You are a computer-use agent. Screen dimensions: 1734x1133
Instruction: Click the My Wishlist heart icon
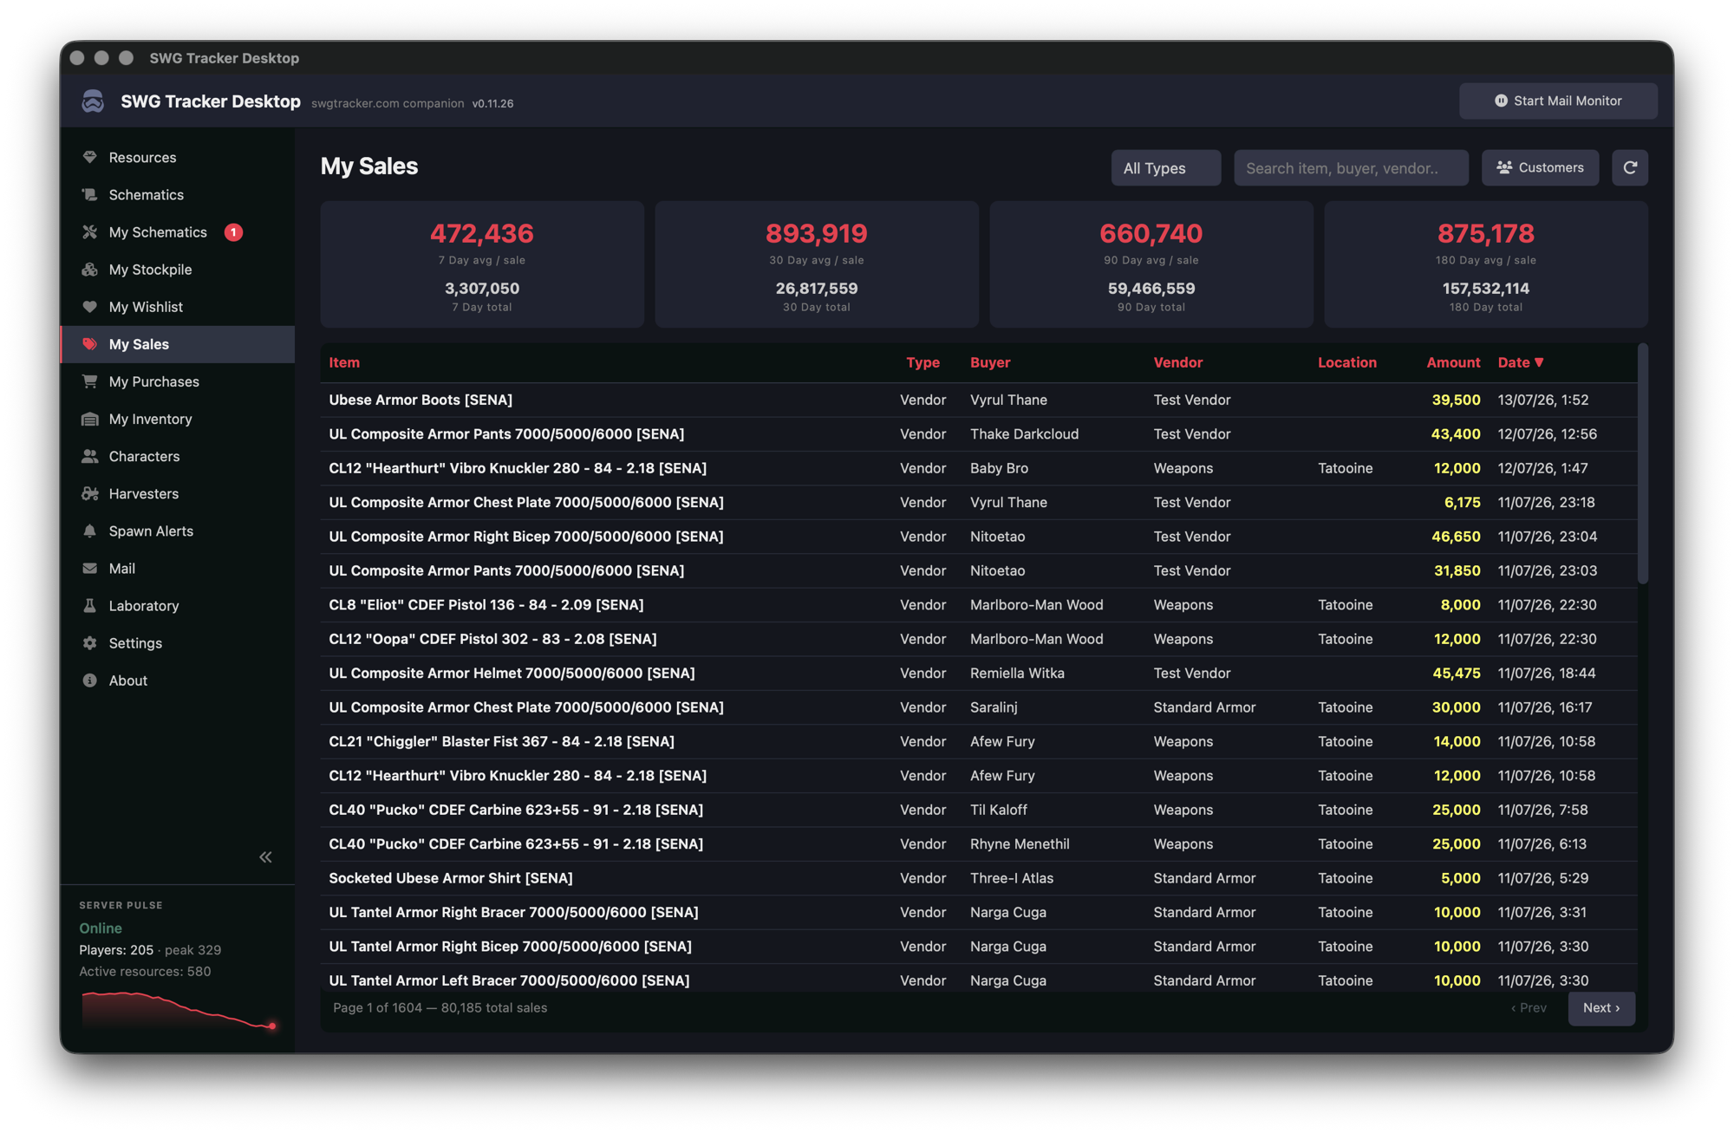point(89,306)
